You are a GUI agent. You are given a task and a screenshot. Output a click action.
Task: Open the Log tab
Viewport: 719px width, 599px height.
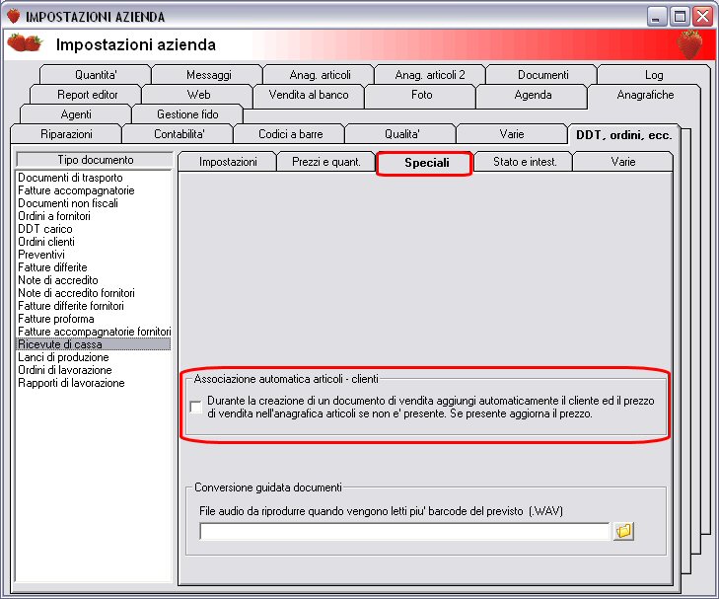pos(654,75)
